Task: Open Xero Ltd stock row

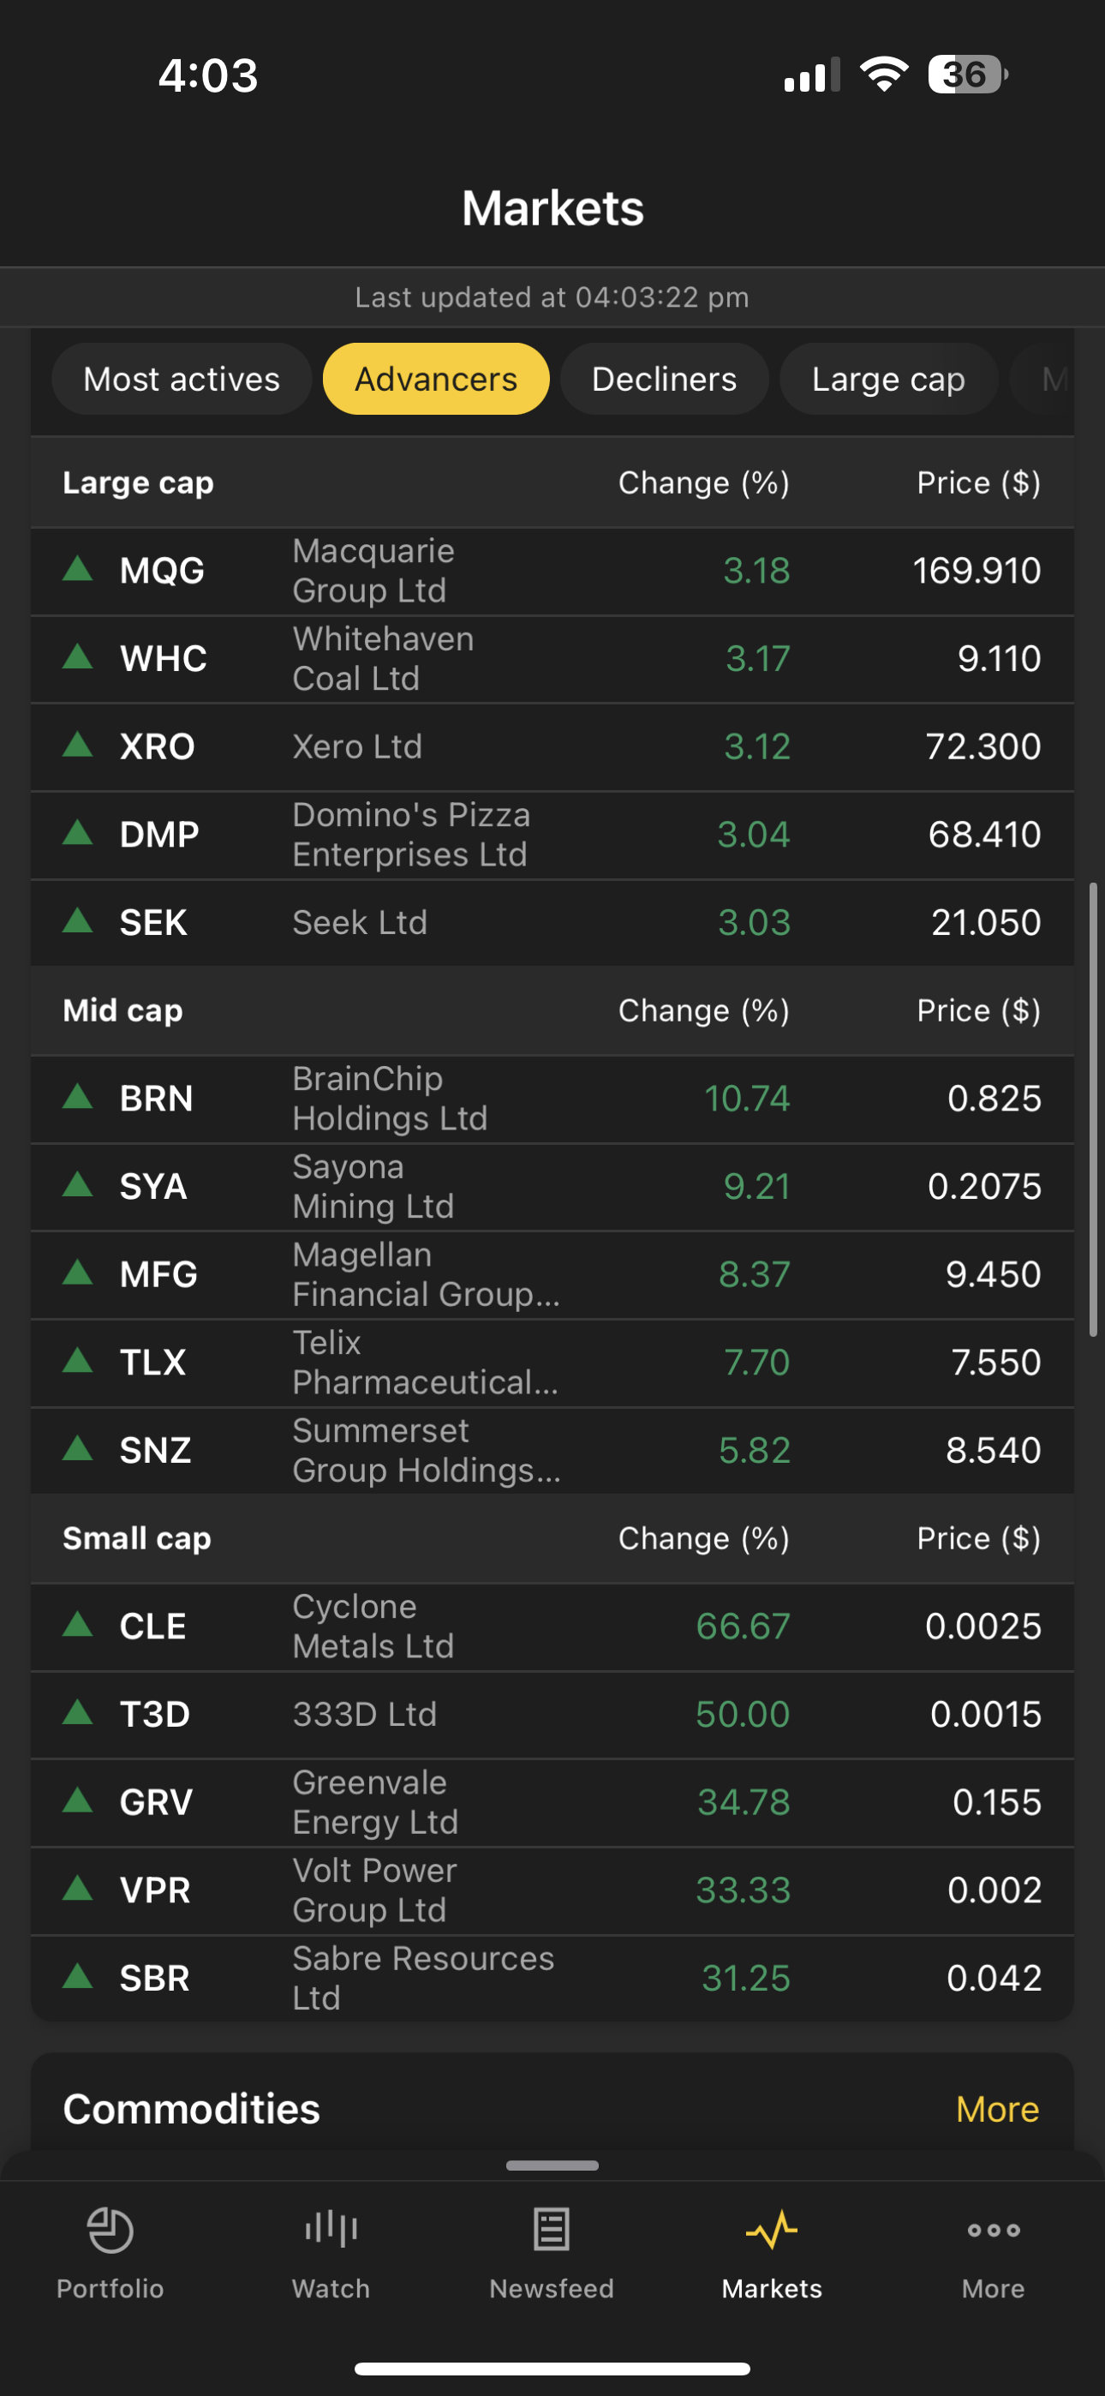Action: (552, 747)
